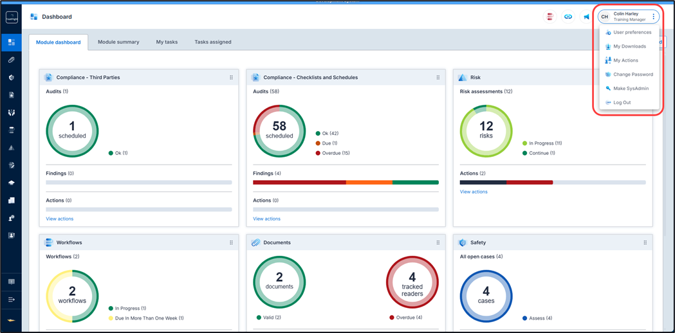Click the warning triangle icon in sidebar

tap(11, 148)
